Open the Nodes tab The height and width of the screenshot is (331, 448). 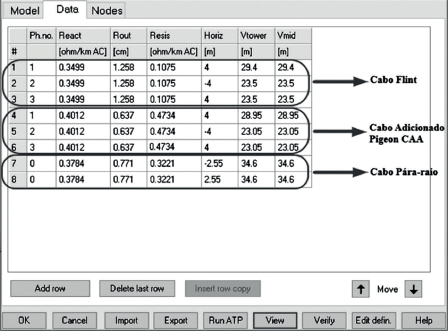107,11
